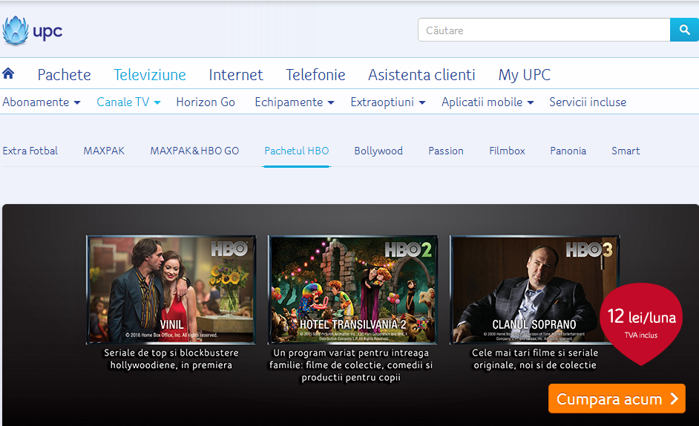Switch to the Passion tab

[446, 151]
